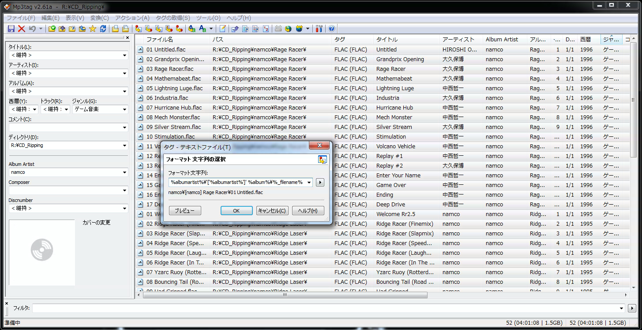Click the キャンセル(C) button
The height and width of the screenshot is (330, 642).
[272, 211]
